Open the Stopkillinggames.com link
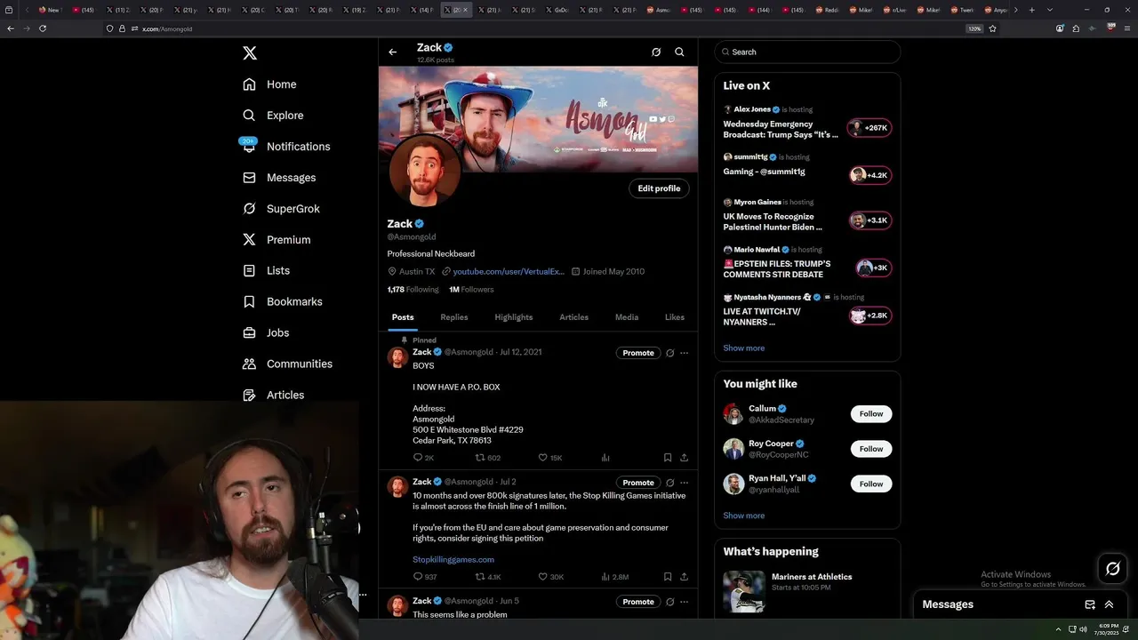1138x640 pixels. point(453,560)
